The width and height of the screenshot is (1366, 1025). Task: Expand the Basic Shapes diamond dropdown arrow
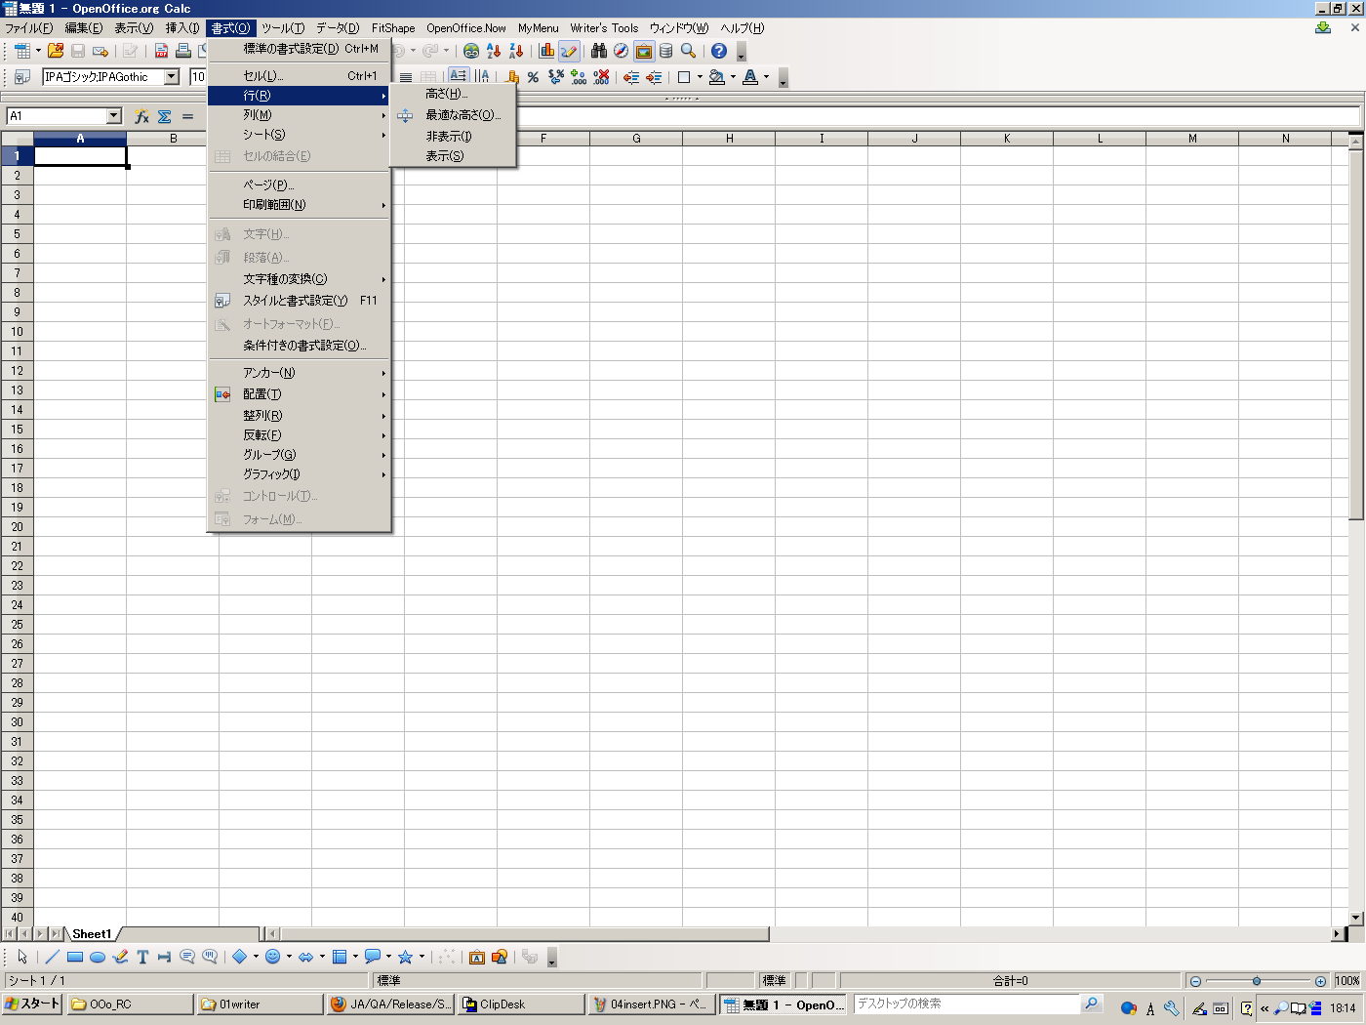tap(256, 957)
